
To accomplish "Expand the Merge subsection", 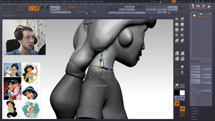I will tap(192, 88).
